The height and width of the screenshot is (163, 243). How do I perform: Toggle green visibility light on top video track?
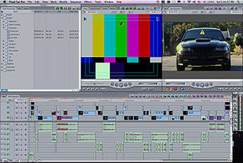[x=8, y=103]
